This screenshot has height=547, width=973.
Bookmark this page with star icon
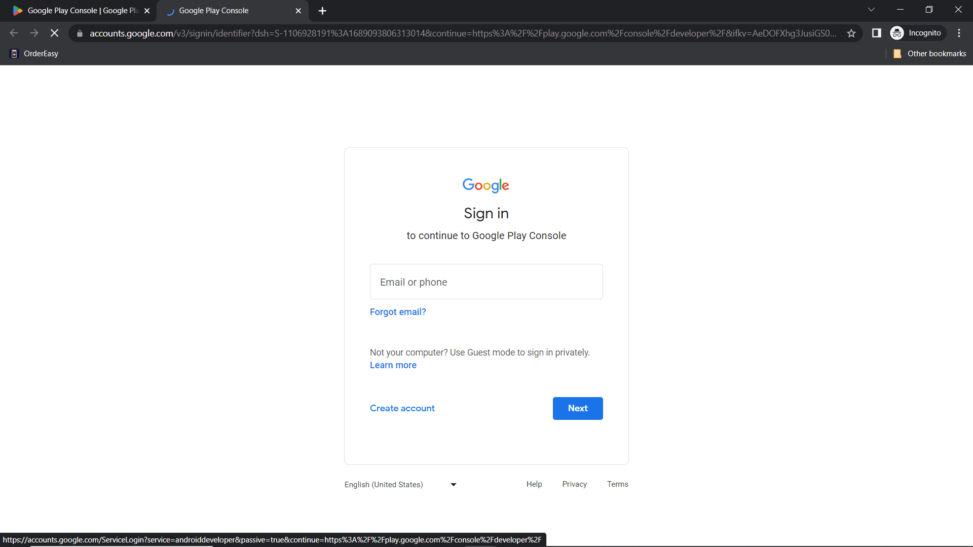pyautogui.click(x=851, y=33)
